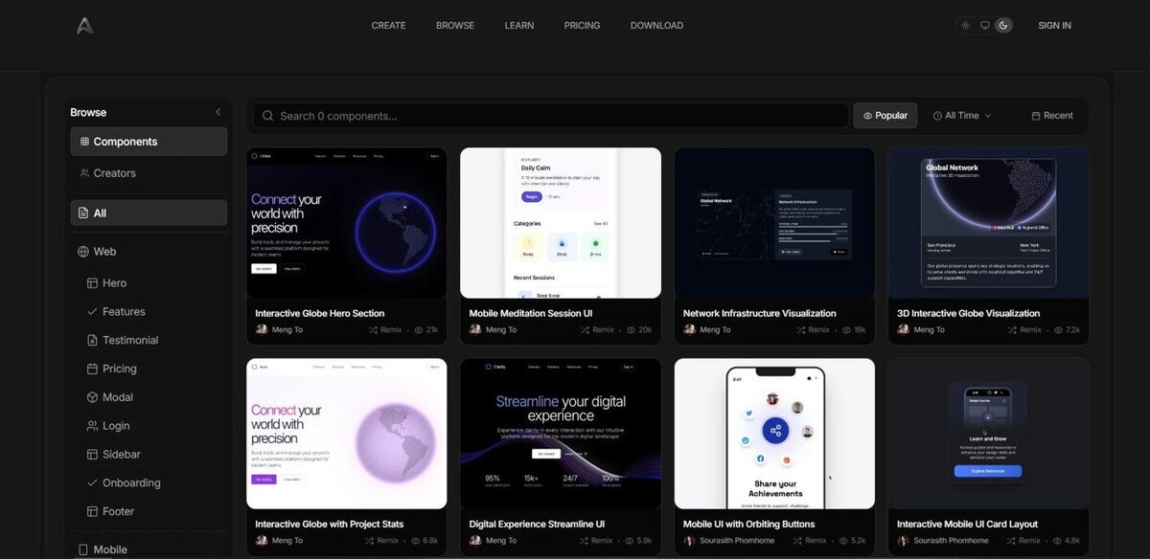Remix 3D Interactive Globe Visualization

tap(1024, 330)
